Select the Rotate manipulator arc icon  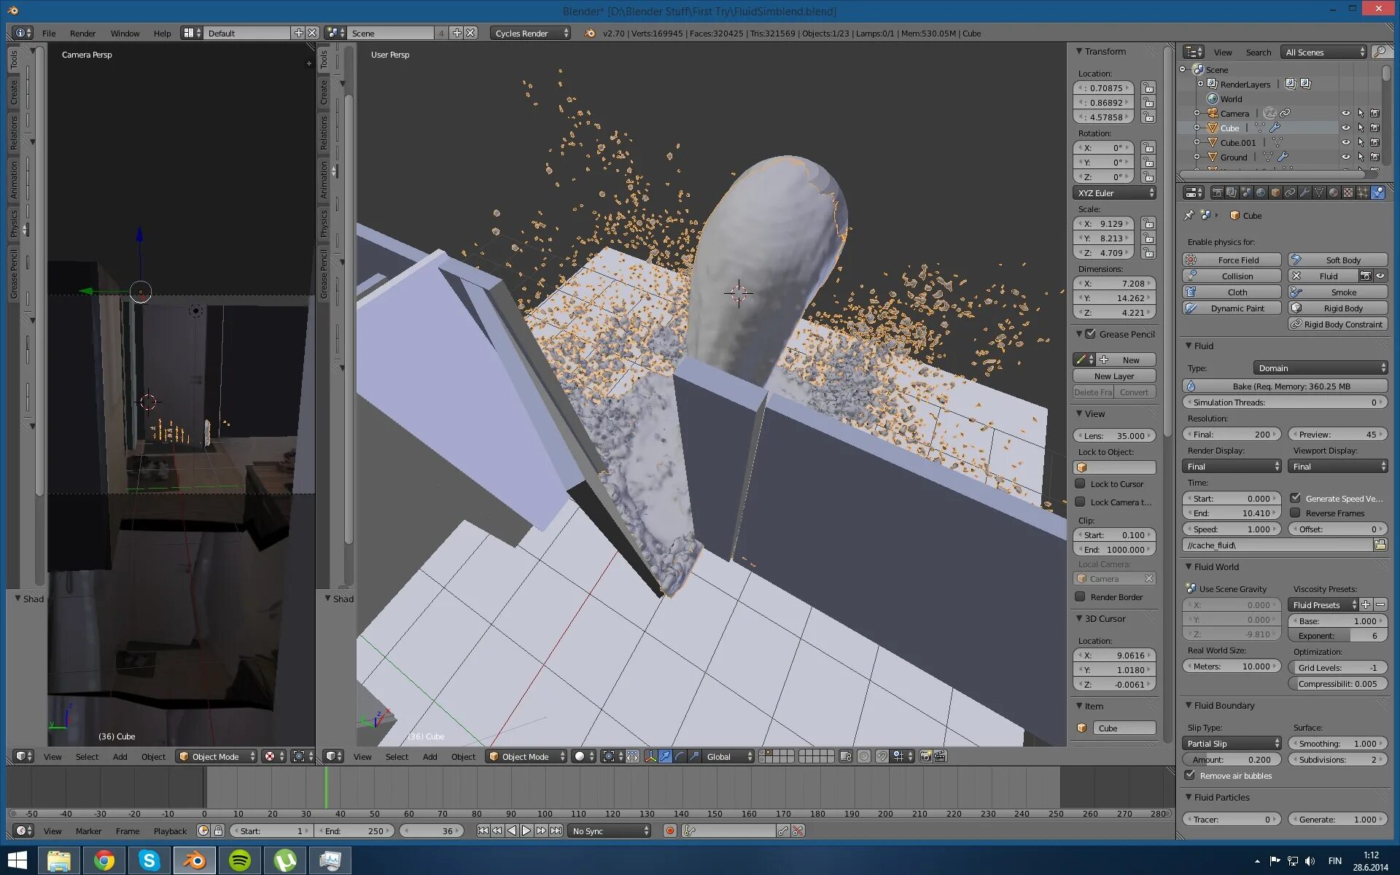point(680,756)
